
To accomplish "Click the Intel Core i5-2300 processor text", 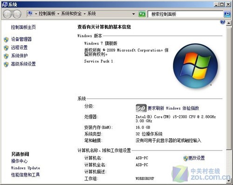I will 176,119.
